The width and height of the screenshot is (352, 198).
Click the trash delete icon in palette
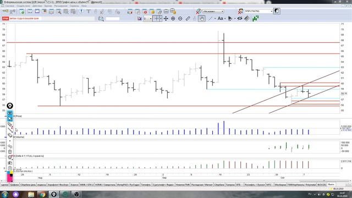point(10,152)
